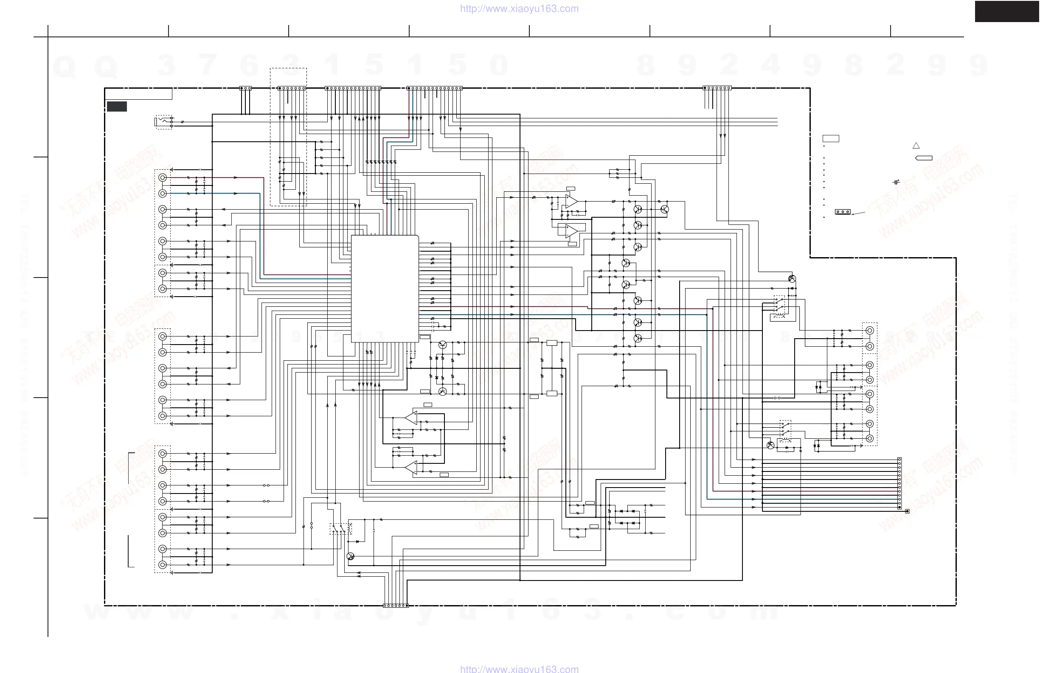Click the large central IC block

coord(385,289)
